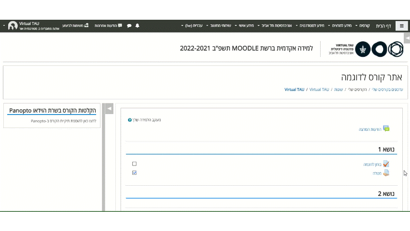The height and width of the screenshot is (231, 410).
Task: Click the assignment icon beside מטלה
Action: [386, 173]
